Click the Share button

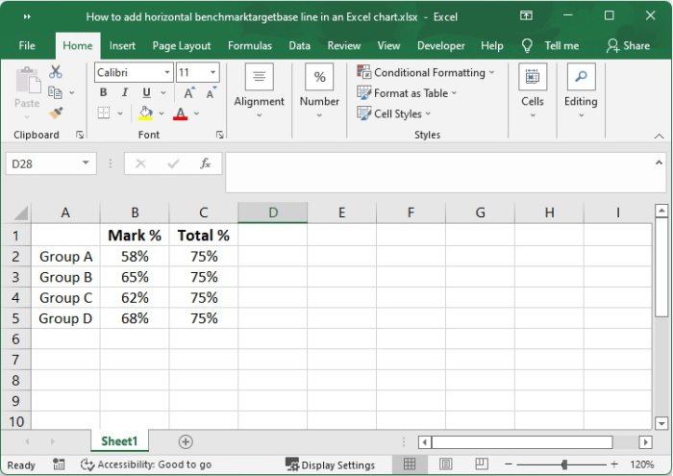(x=628, y=45)
